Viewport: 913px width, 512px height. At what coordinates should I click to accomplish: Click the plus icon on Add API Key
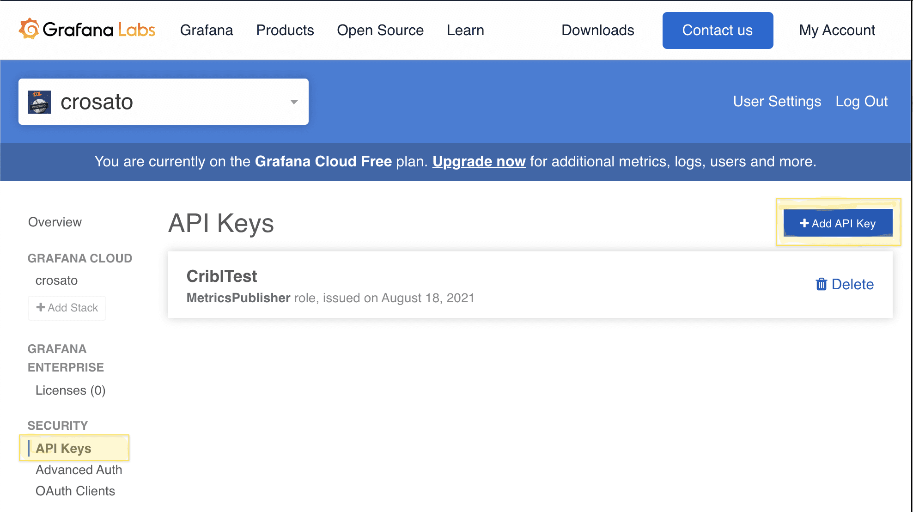click(x=804, y=223)
